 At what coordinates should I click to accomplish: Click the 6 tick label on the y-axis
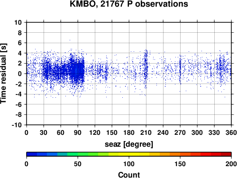pyautogui.click(x=20, y=43)
